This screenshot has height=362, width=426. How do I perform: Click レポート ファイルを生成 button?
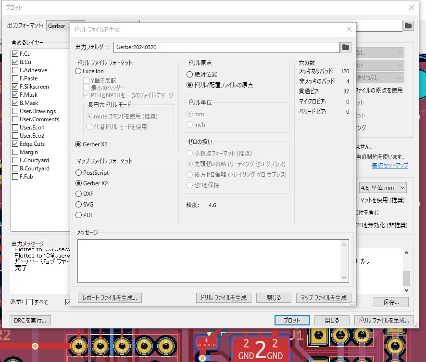coord(110,297)
